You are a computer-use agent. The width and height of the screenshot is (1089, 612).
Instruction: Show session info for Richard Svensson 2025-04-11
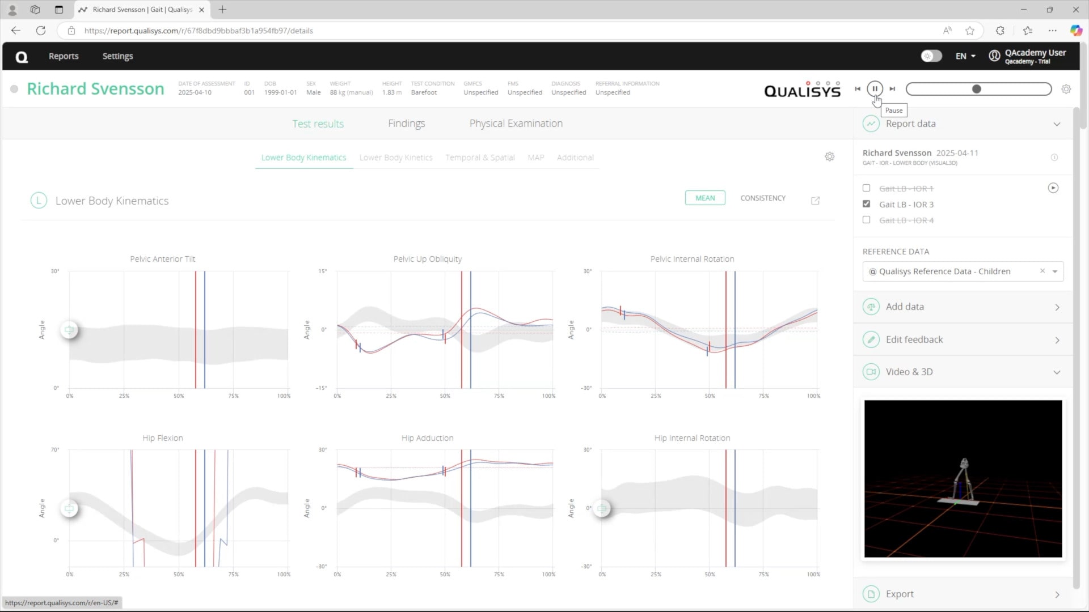pos(1054,158)
